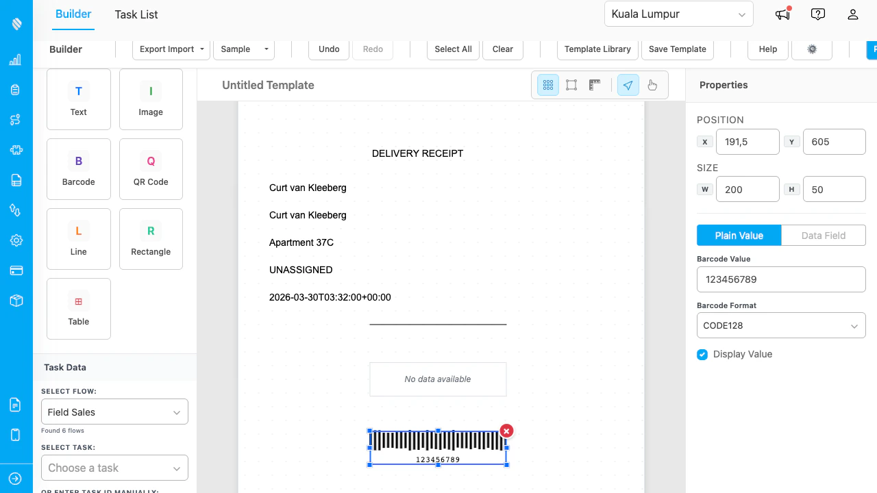Activate the pointer select tool
877x493 pixels.
point(628,85)
